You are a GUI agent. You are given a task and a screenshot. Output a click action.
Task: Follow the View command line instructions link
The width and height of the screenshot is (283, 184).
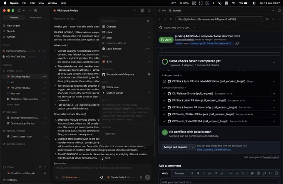tap(214, 149)
